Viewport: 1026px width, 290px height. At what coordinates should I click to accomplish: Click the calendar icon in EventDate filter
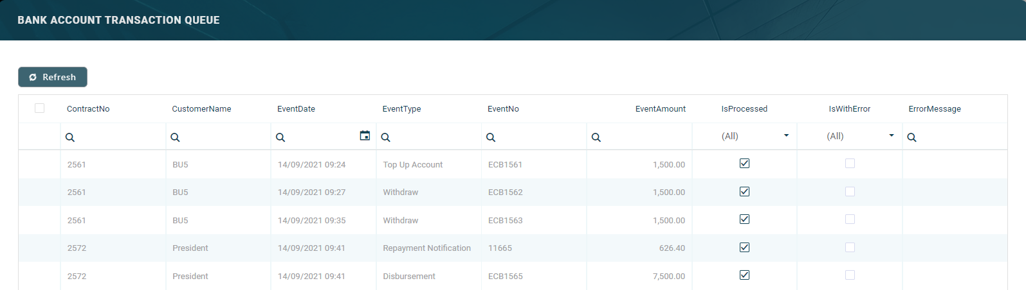pos(365,135)
